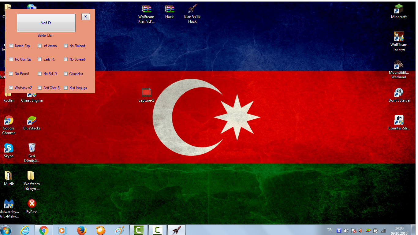This screenshot has width=418, height=235.
Task: Open the power plug tray icon
Action: (x=376, y=231)
